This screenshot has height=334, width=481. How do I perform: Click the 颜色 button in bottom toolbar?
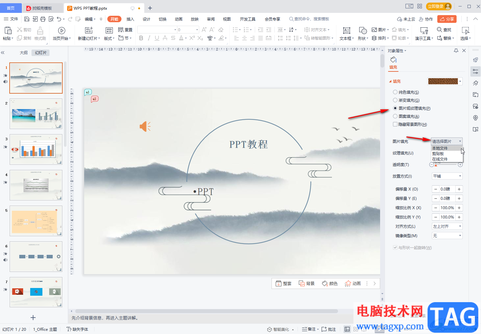pos(330,283)
